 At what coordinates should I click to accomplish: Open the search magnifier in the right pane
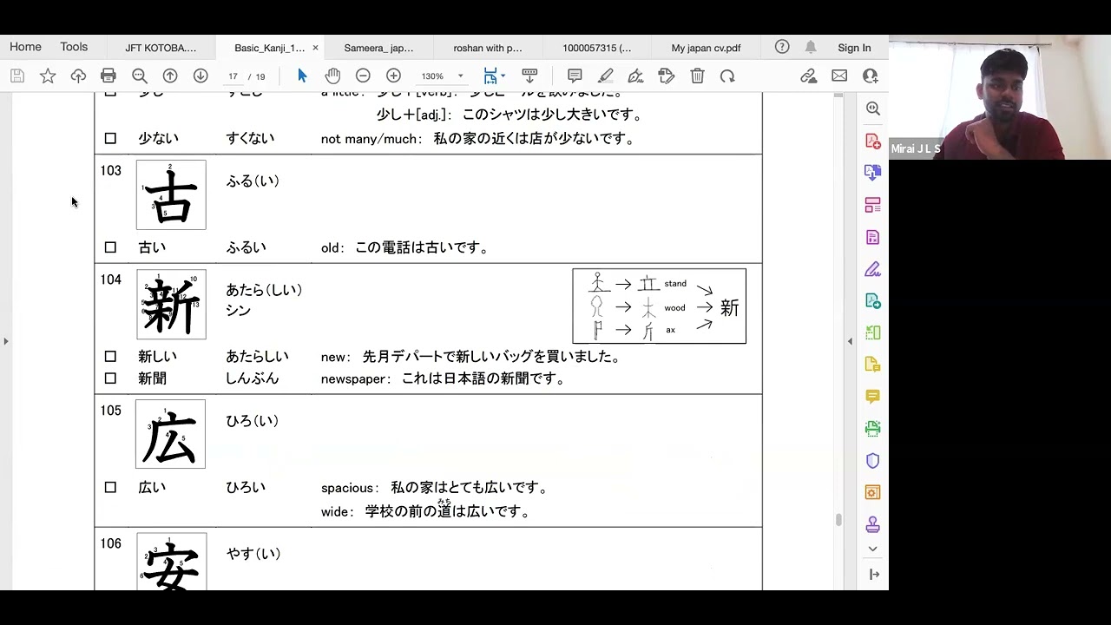click(x=872, y=109)
